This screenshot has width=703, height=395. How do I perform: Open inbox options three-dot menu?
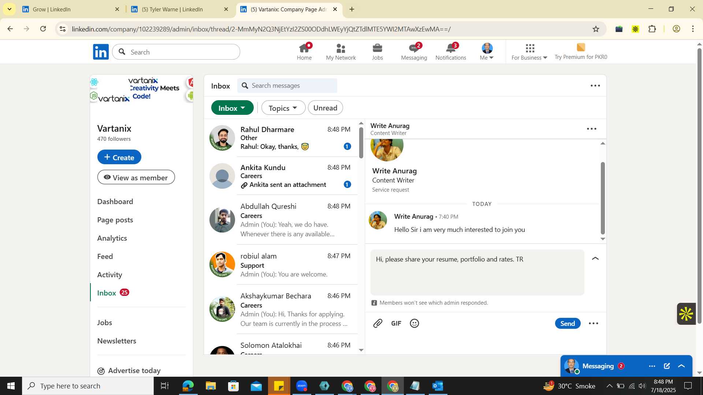pos(595,86)
